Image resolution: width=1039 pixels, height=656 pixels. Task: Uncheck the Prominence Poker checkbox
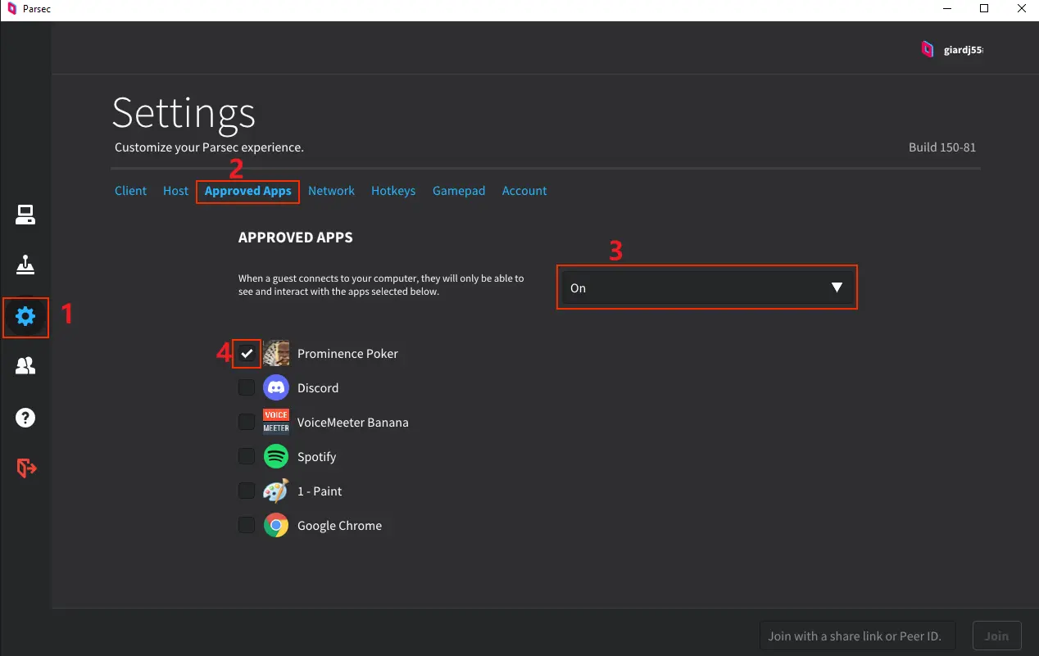(x=247, y=354)
